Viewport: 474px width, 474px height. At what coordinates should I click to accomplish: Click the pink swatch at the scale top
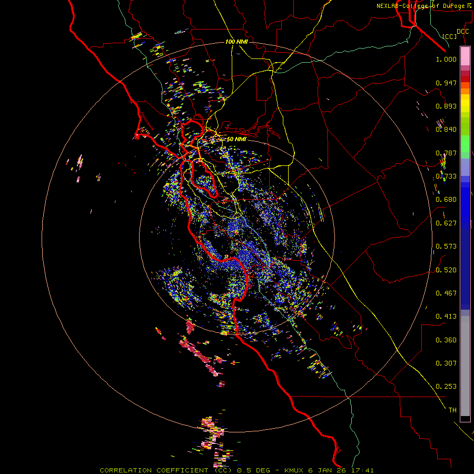[465, 56]
